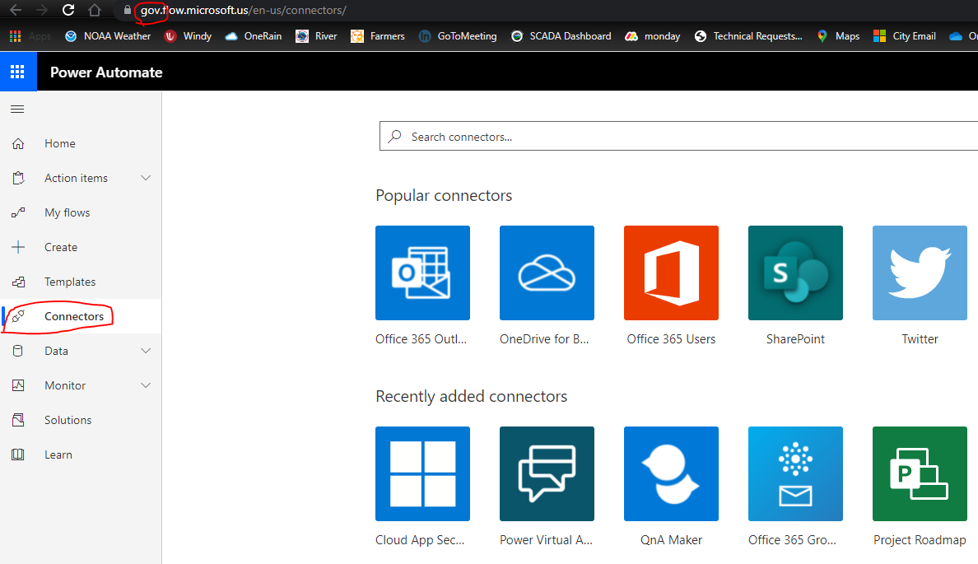Click the SharePoint label under tile

click(x=795, y=338)
